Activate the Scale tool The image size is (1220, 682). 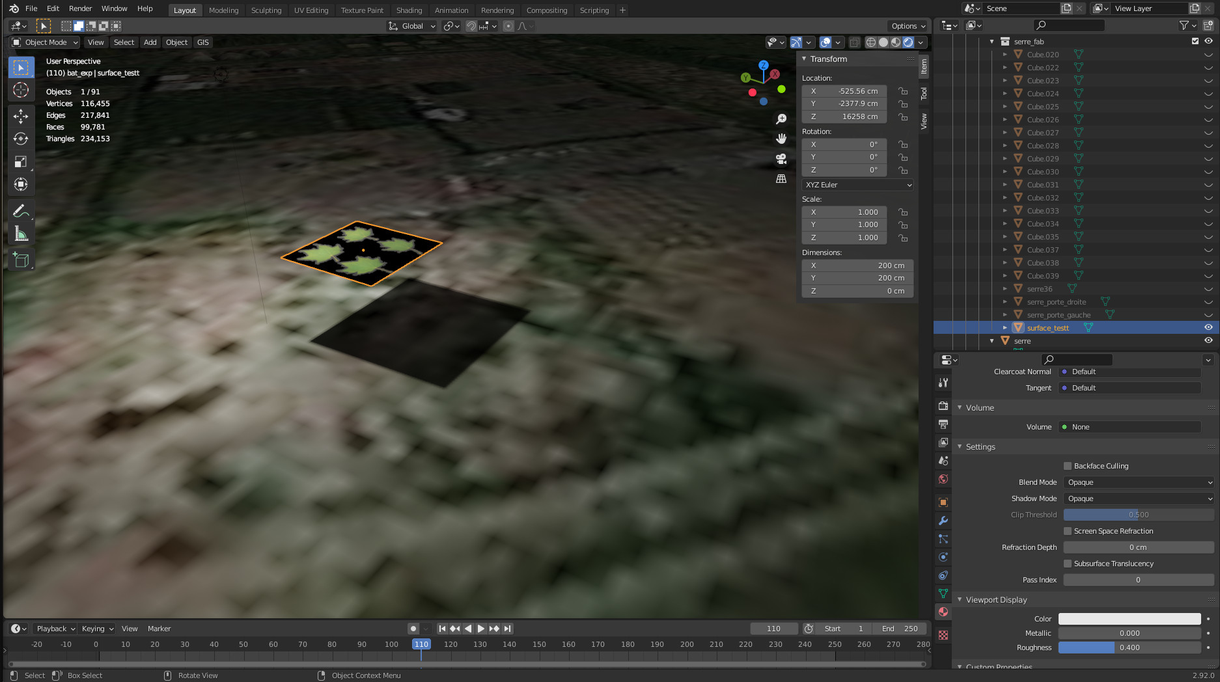pyautogui.click(x=21, y=161)
